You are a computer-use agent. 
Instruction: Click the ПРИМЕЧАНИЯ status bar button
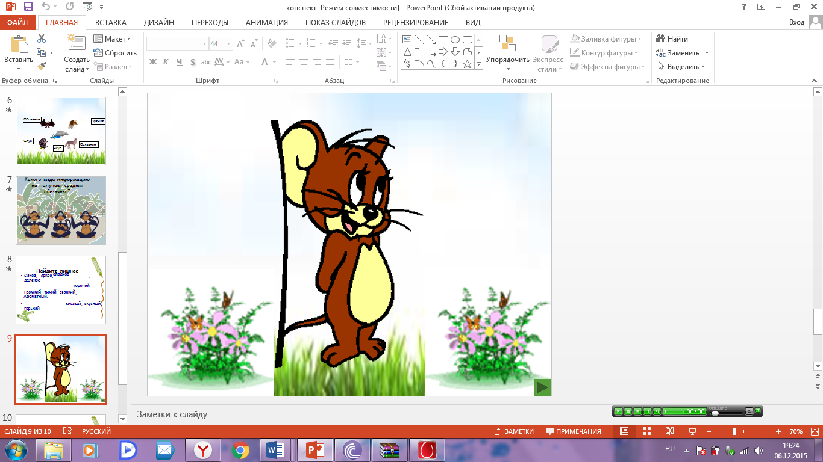tap(574, 431)
